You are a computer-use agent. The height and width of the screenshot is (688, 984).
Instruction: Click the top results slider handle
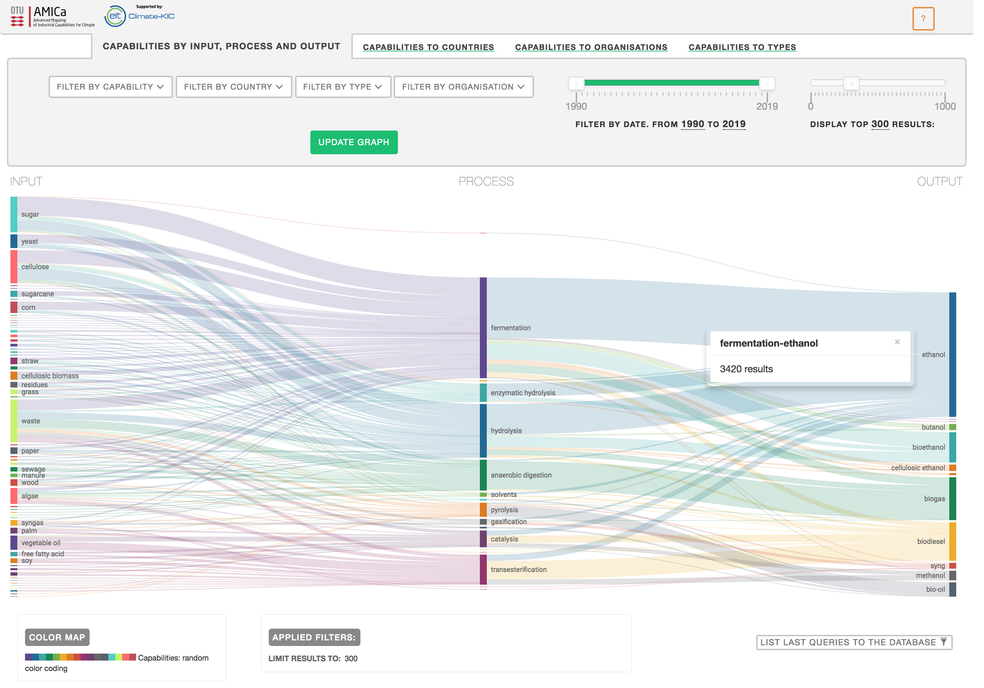[860, 84]
